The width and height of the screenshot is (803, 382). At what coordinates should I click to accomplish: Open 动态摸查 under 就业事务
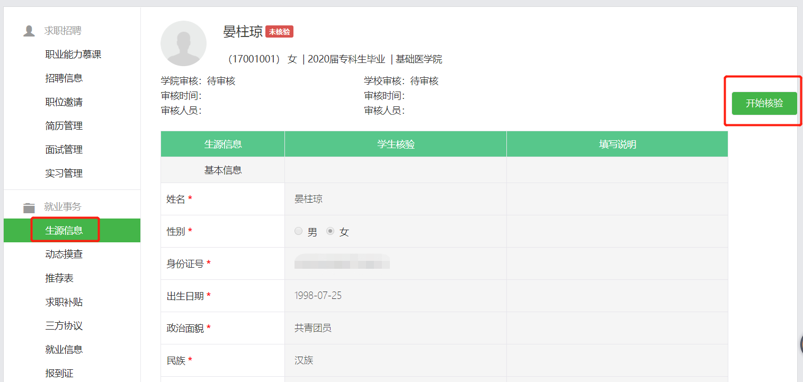[x=64, y=254]
